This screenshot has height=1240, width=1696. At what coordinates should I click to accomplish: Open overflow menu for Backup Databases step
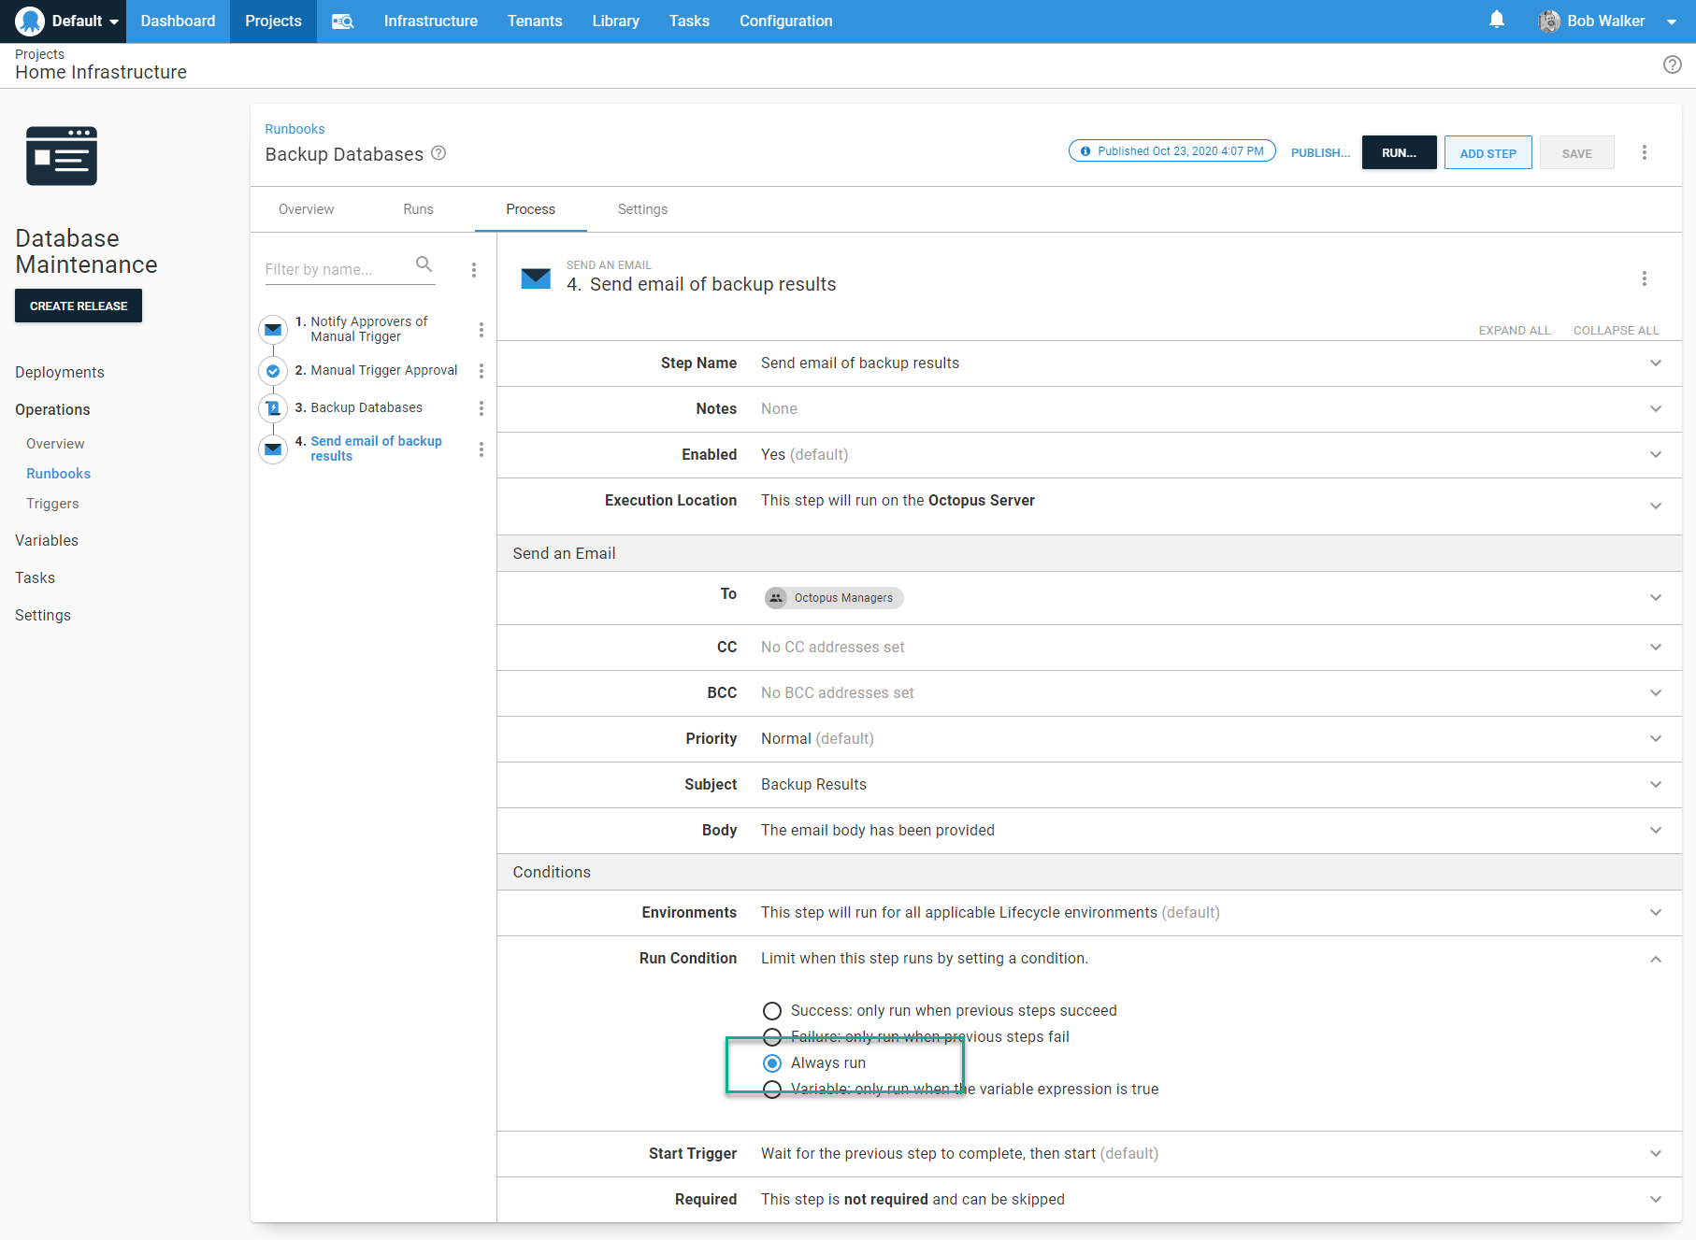coord(481,408)
